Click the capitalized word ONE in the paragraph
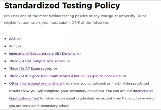Viewport: 161px width, 110px height. pos(76,23)
